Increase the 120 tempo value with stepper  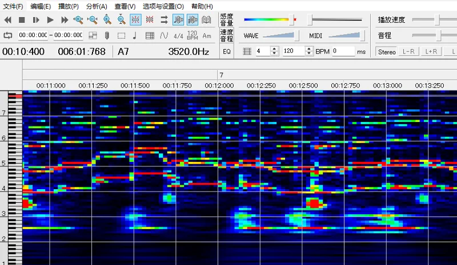click(x=308, y=49)
